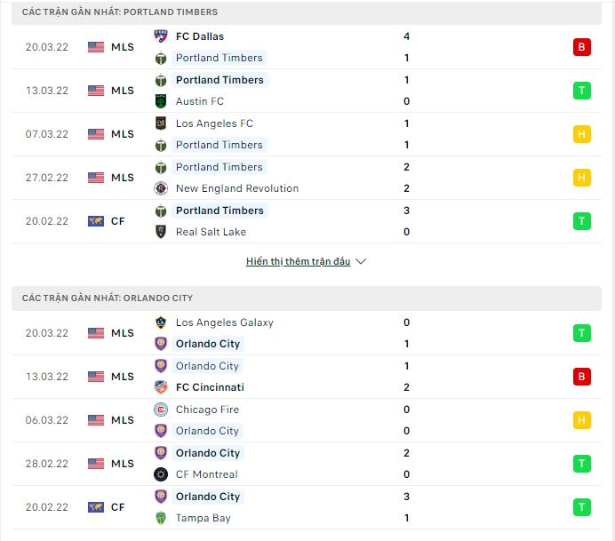The image size is (615, 541).
Task: Click the USA flag for 20.03.22 Dallas match
Action: click(x=96, y=47)
